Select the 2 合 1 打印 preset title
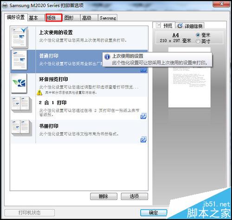This screenshot has width=232, height=220. [53, 103]
